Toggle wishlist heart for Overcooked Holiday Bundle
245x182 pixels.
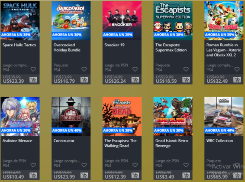(x=84, y=69)
